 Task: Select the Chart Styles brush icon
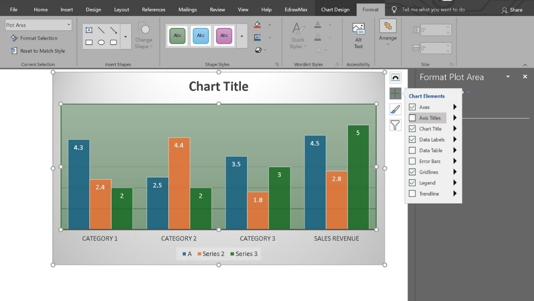click(x=395, y=109)
